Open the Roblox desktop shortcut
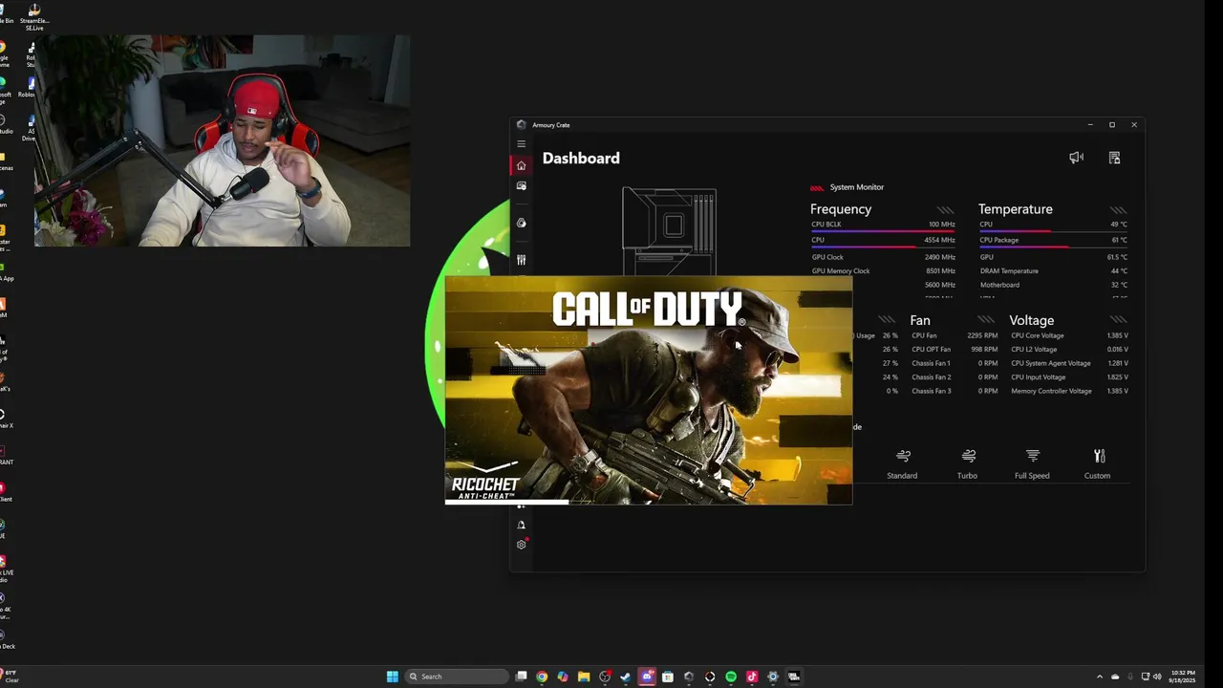Screen dimensions: 1223x688 29,86
